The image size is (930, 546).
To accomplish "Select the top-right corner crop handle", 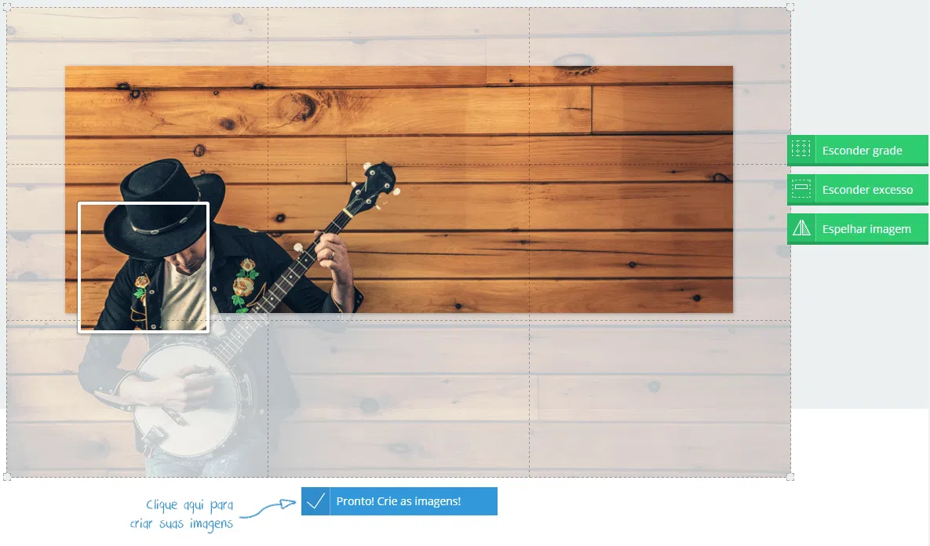I will (x=790, y=7).
